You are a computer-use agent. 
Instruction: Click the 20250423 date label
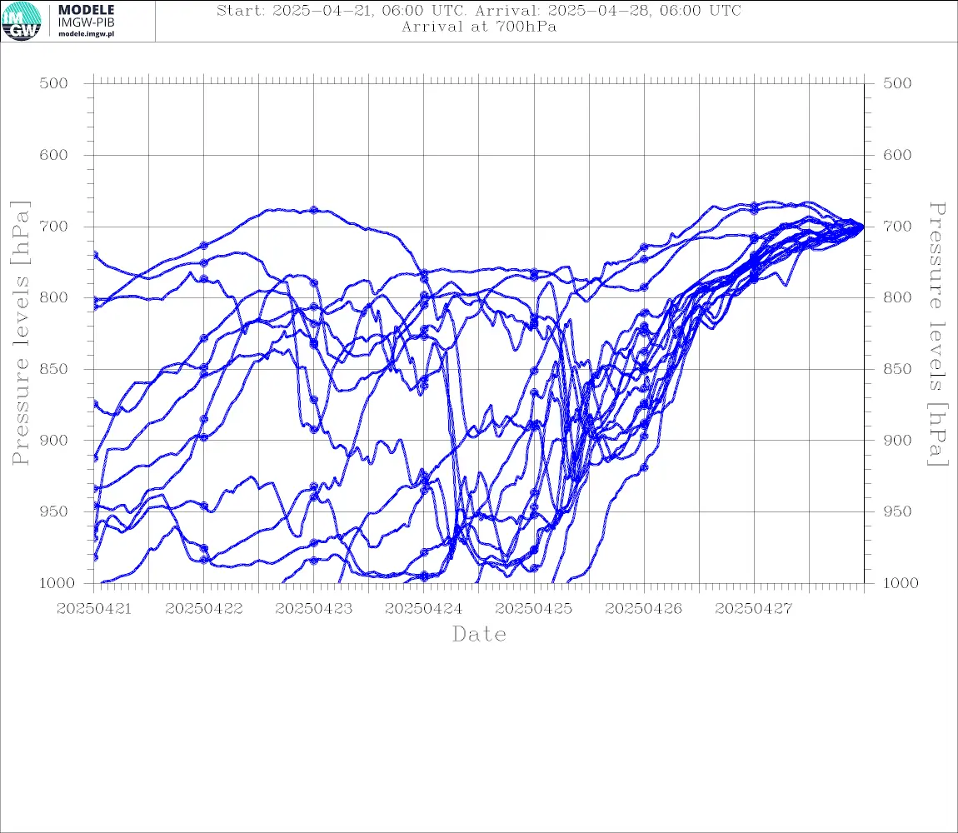click(x=314, y=609)
